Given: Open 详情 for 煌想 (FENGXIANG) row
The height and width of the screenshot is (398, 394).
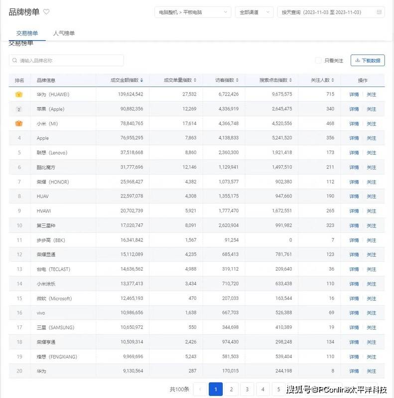Looking at the screenshot, I should 354,357.
